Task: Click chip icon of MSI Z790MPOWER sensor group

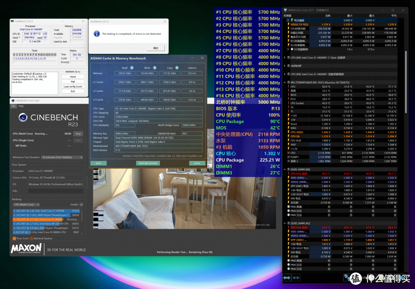Action: coord(289,82)
